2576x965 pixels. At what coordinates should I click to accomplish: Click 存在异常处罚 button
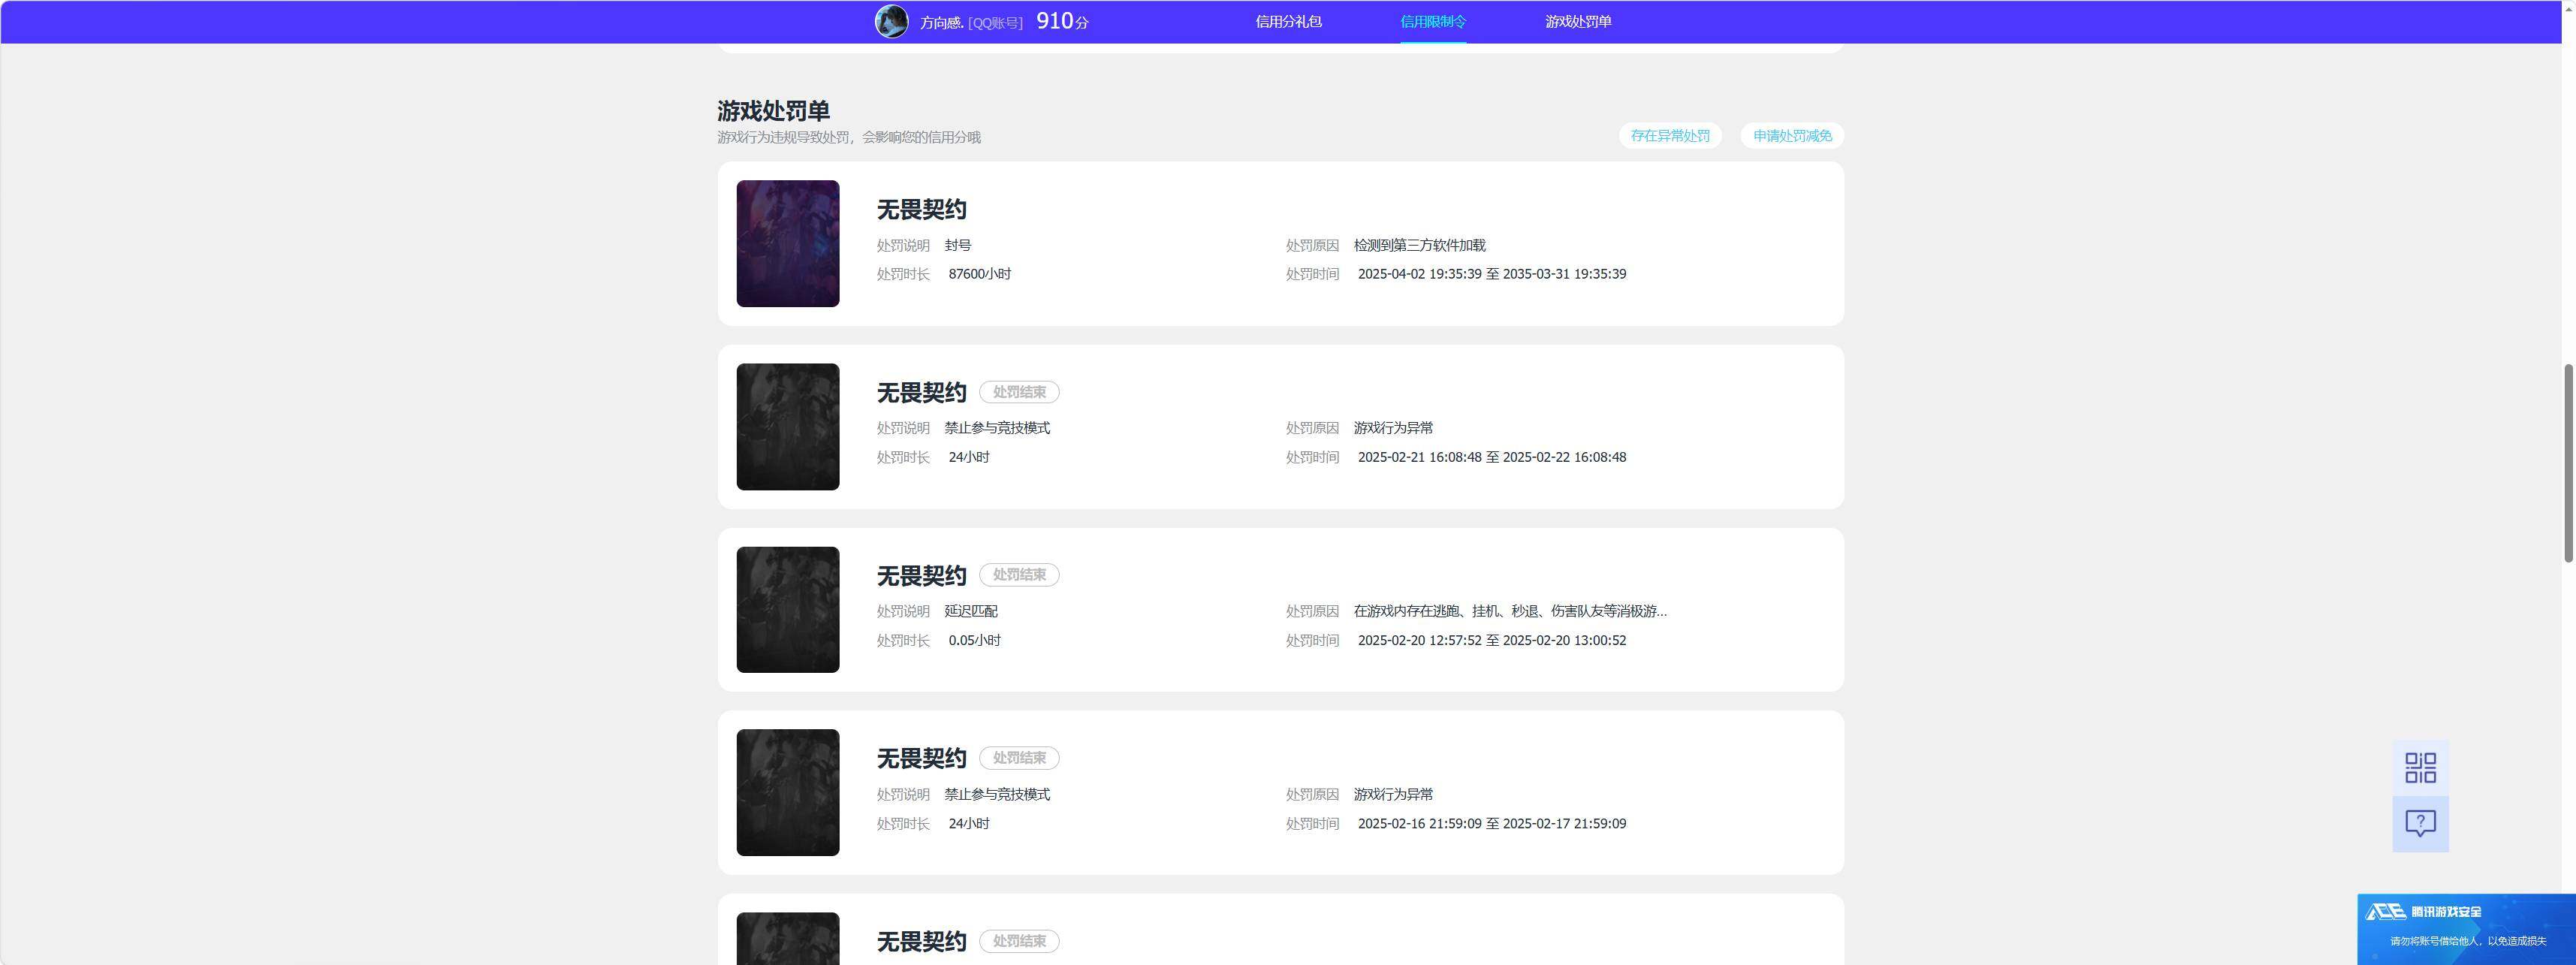click(x=1670, y=136)
